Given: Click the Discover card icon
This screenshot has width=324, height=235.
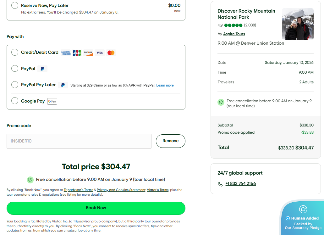Looking at the screenshot, I should [x=88, y=53].
